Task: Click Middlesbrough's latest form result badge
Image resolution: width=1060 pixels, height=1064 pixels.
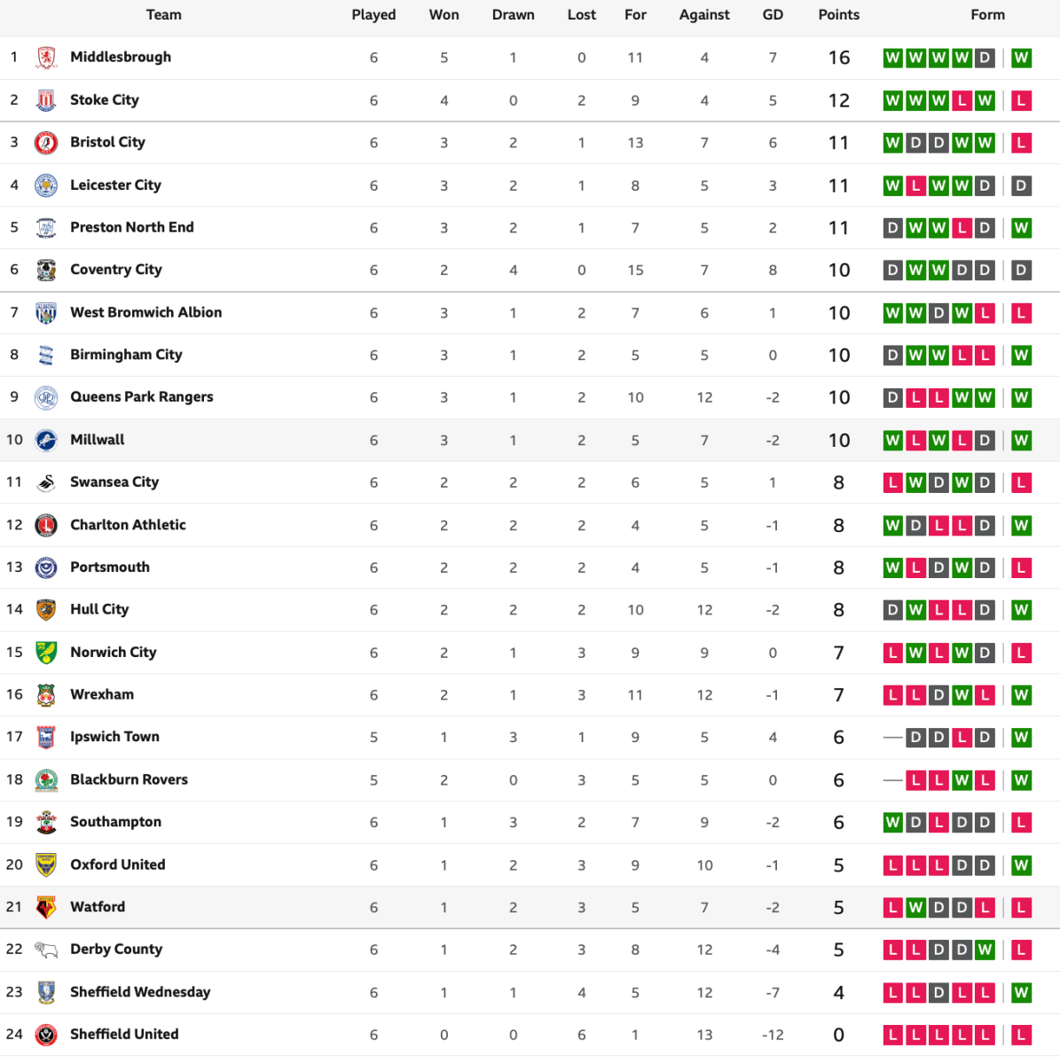Action: [x=1021, y=59]
